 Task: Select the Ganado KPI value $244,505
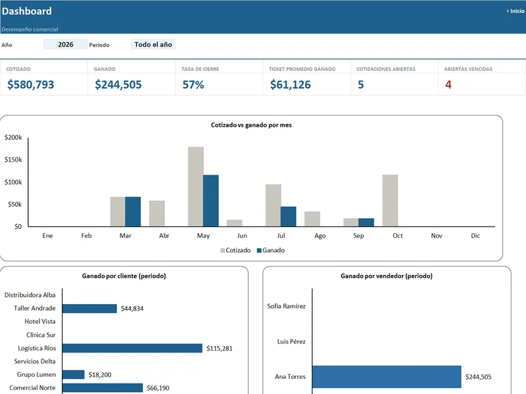[118, 85]
